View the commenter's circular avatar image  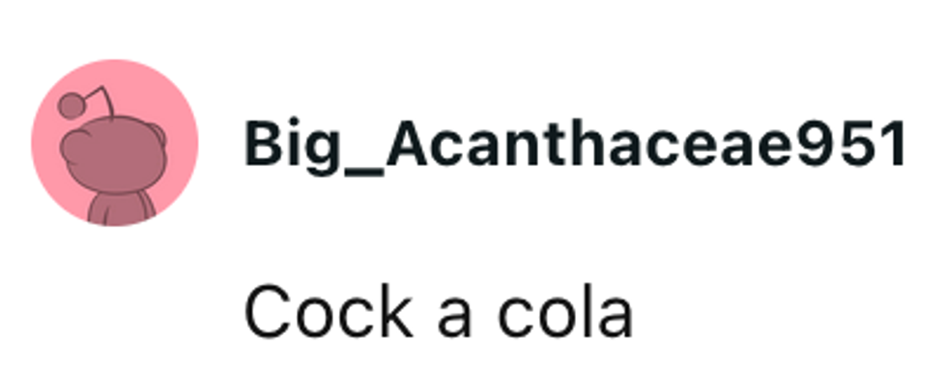coord(115,143)
